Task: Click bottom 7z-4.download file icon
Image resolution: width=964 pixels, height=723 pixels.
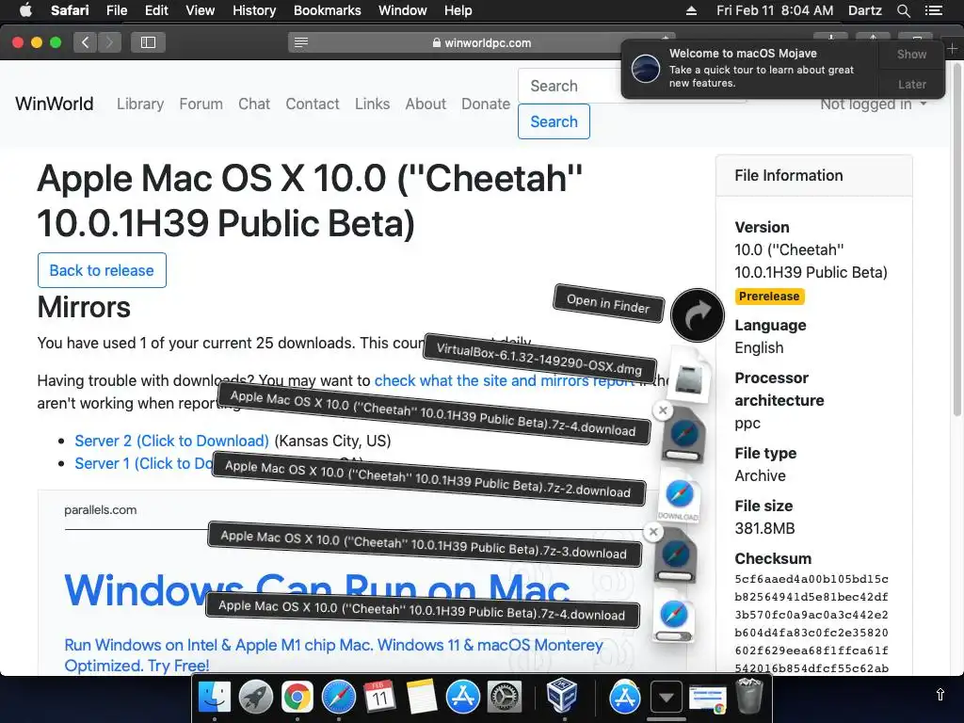Action: point(673,616)
